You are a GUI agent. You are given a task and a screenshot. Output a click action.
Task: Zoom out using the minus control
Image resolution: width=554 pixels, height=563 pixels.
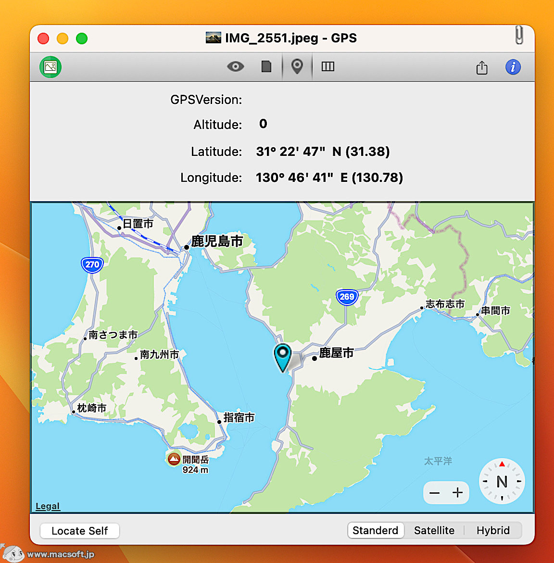click(435, 493)
